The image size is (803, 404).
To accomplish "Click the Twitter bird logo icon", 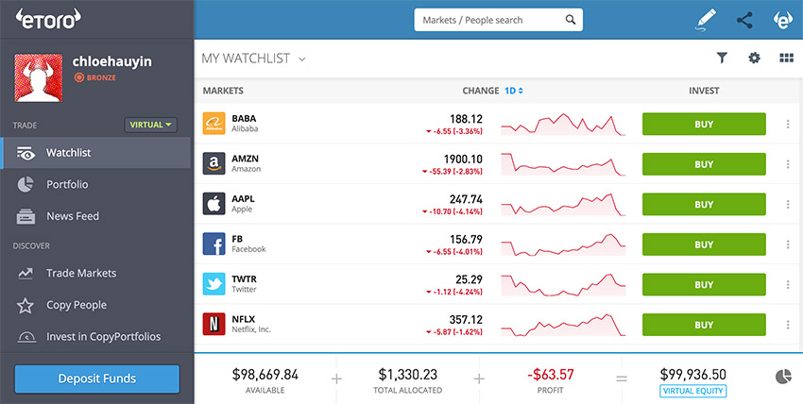I will coord(214,284).
